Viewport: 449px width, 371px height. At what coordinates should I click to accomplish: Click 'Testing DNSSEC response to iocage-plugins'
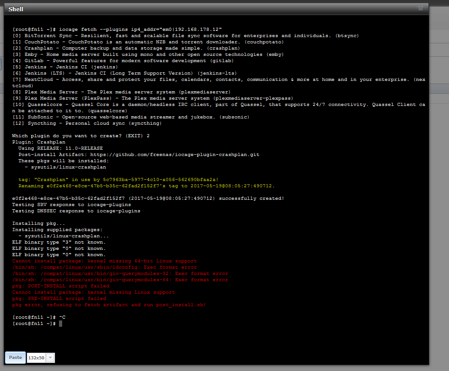coord(76,211)
